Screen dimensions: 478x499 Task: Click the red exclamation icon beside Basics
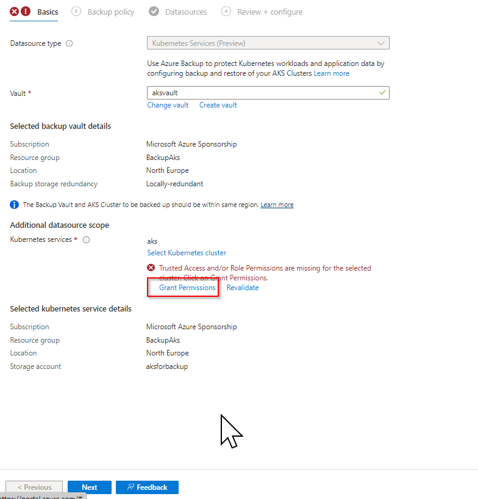point(26,12)
